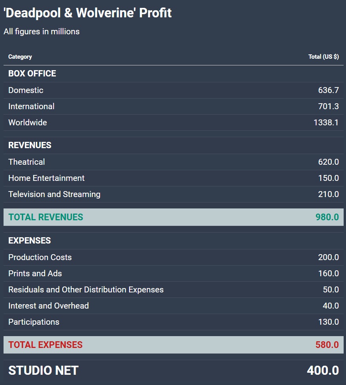
Task: Click the Theatrical revenue row
Action: tap(173, 162)
